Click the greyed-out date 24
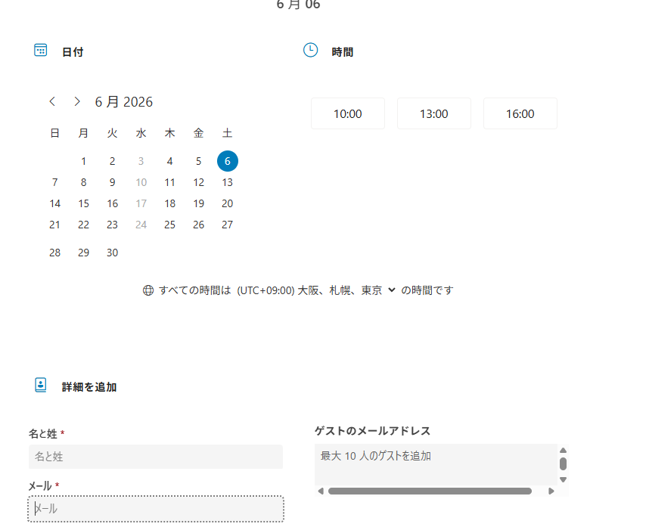 click(x=141, y=225)
